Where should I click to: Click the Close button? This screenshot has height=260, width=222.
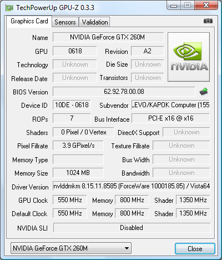pyautogui.click(x=195, y=249)
